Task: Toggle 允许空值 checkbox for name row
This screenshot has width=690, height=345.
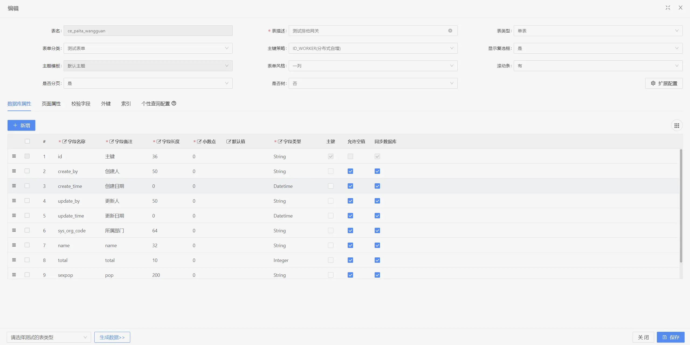Action: 350,245
